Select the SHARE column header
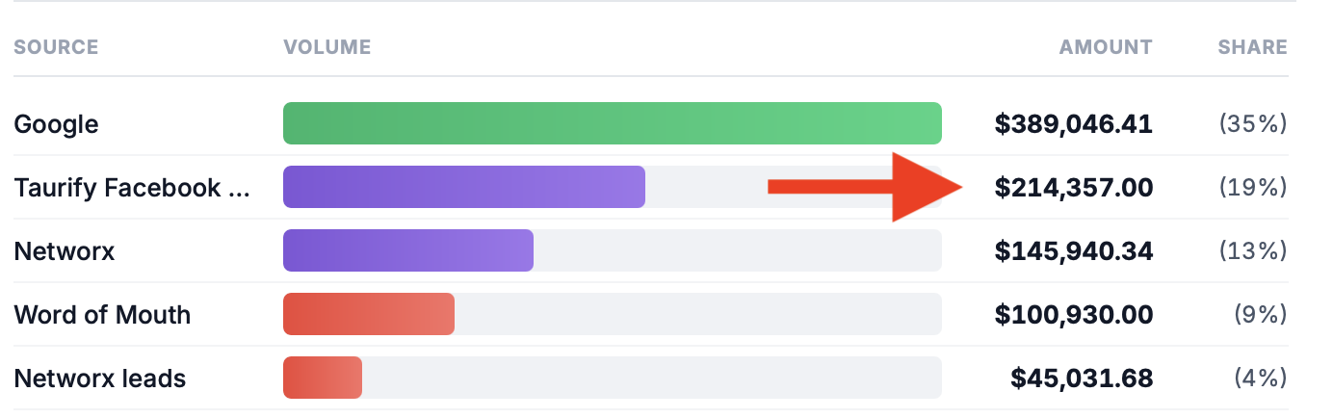This screenshot has width=1333, height=418. point(1252,47)
